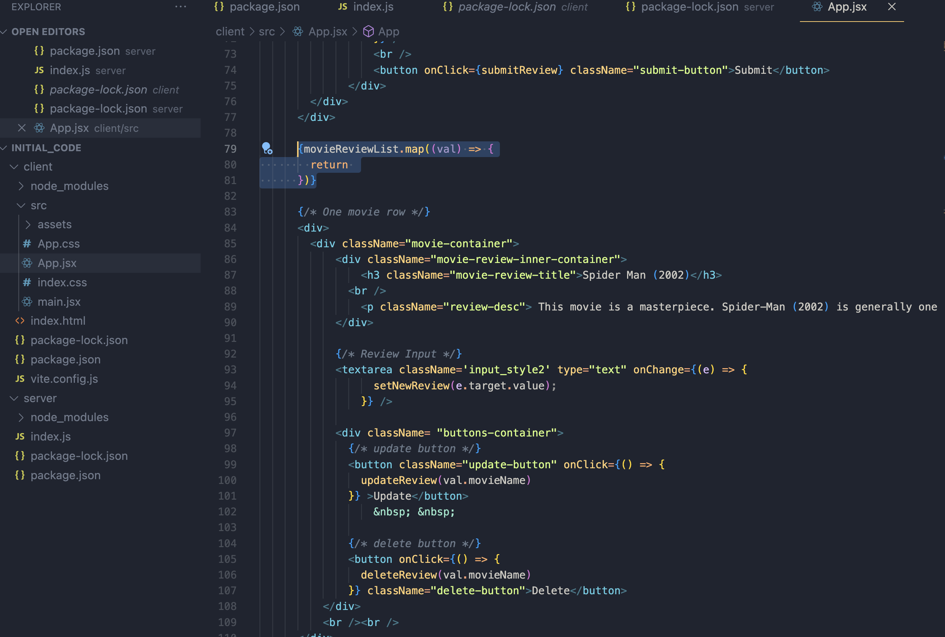Close the App.jsx editor tab
The width and height of the screenshot is (945, 637).
[891, 7]
